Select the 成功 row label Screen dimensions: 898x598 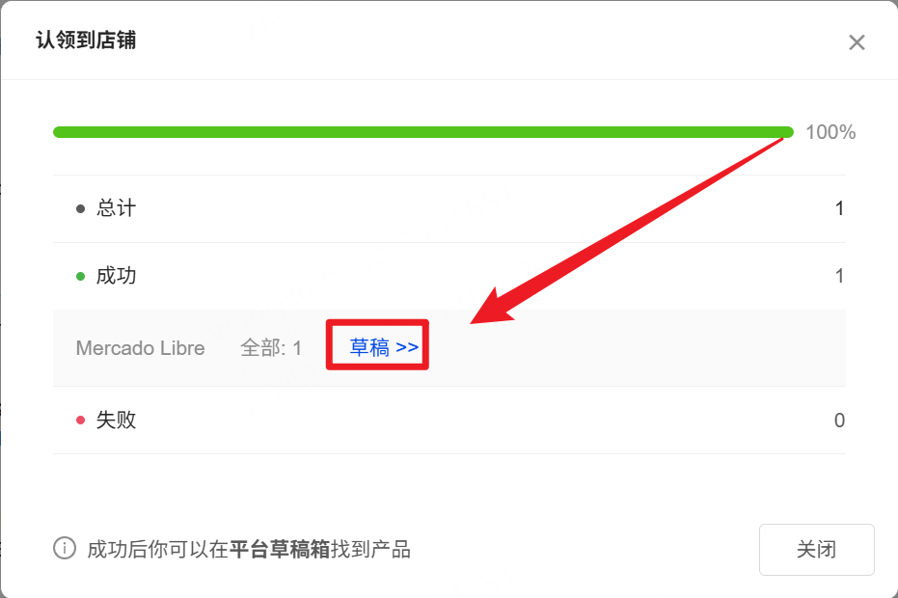coord(117,276)
